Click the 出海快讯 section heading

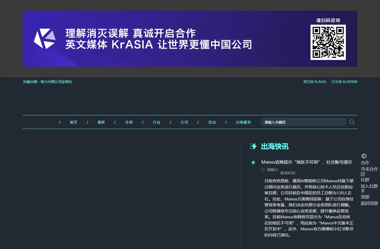tap(275, 146)
